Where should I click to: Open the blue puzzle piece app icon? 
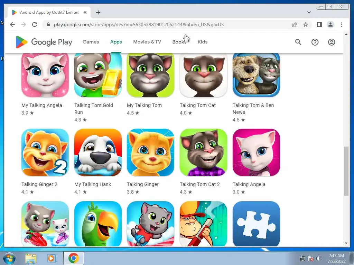(256, 224)
